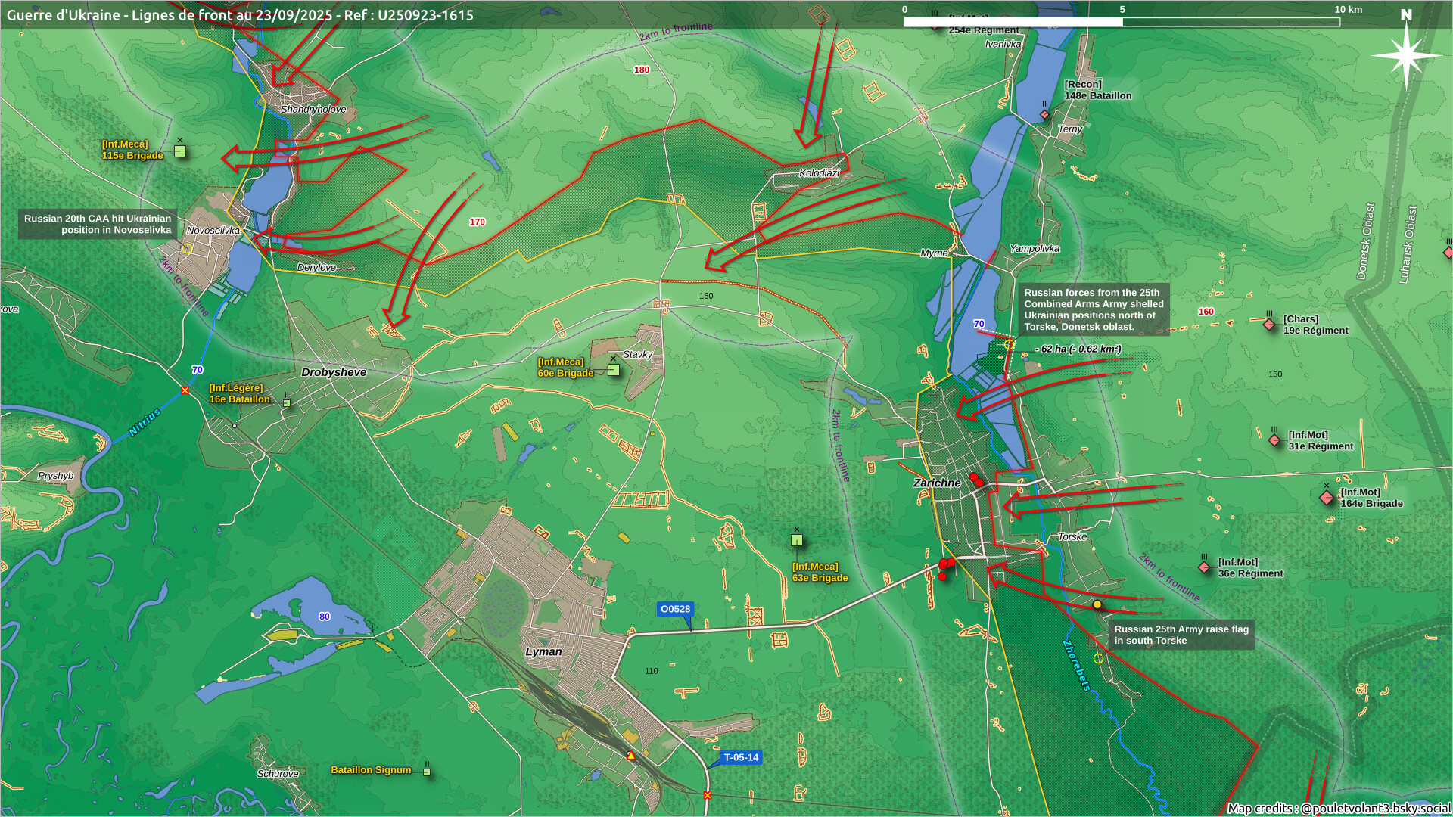Click the warning triangle at Lyman railway
The image size is (1453, 817).
click(x=631, y=755)
